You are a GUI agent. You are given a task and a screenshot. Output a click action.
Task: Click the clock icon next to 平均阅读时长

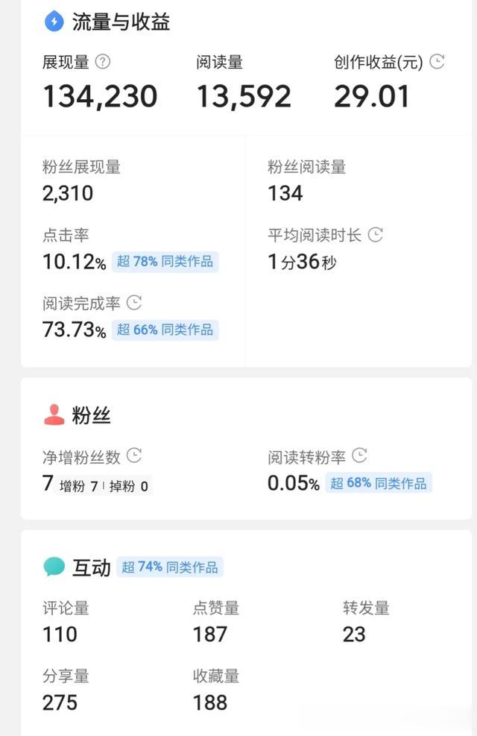coord(376,235)
